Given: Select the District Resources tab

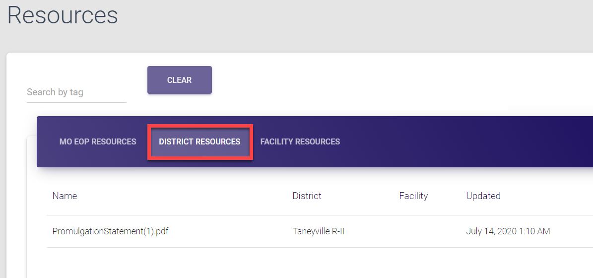Looking at the screenshot, I should [199, 141].
